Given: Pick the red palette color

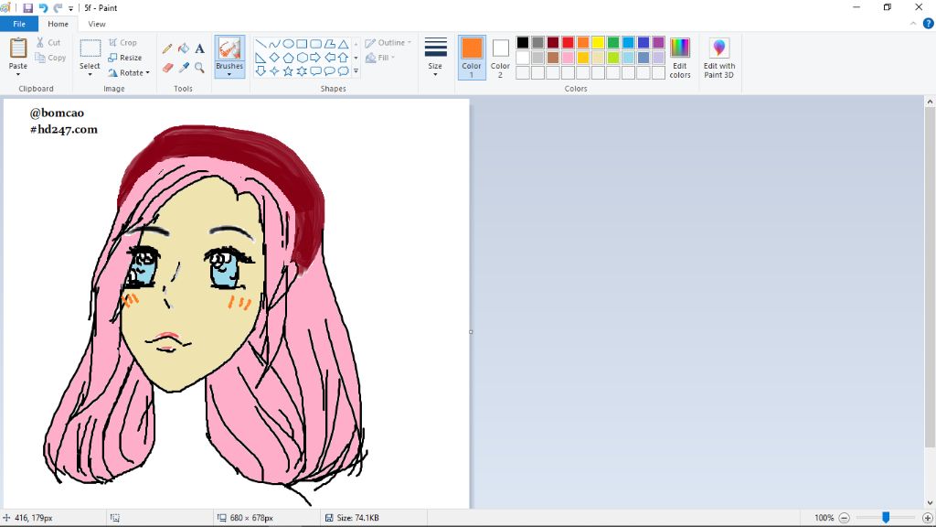Looking at the screenshot, I should 568,42.
